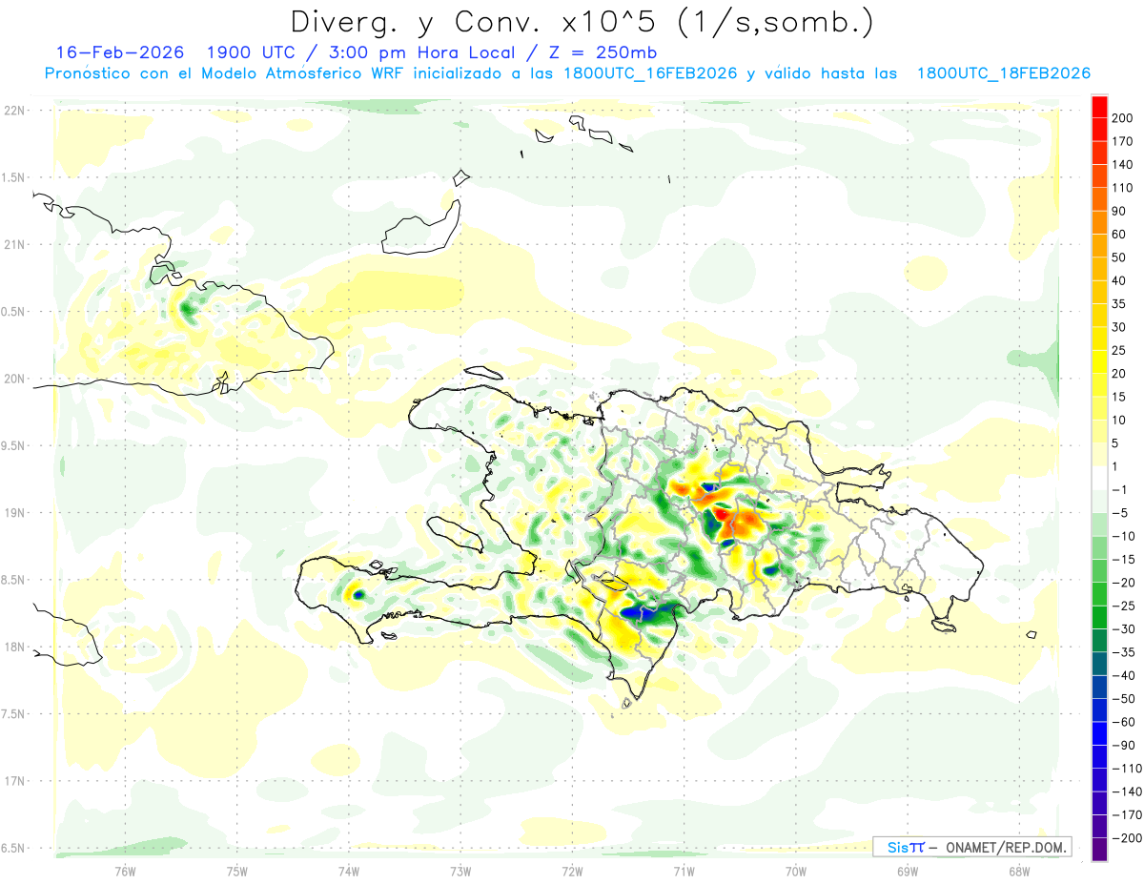Click the "20N" latitude label
Screen dimensions: 1144x884
coord(13,379)
